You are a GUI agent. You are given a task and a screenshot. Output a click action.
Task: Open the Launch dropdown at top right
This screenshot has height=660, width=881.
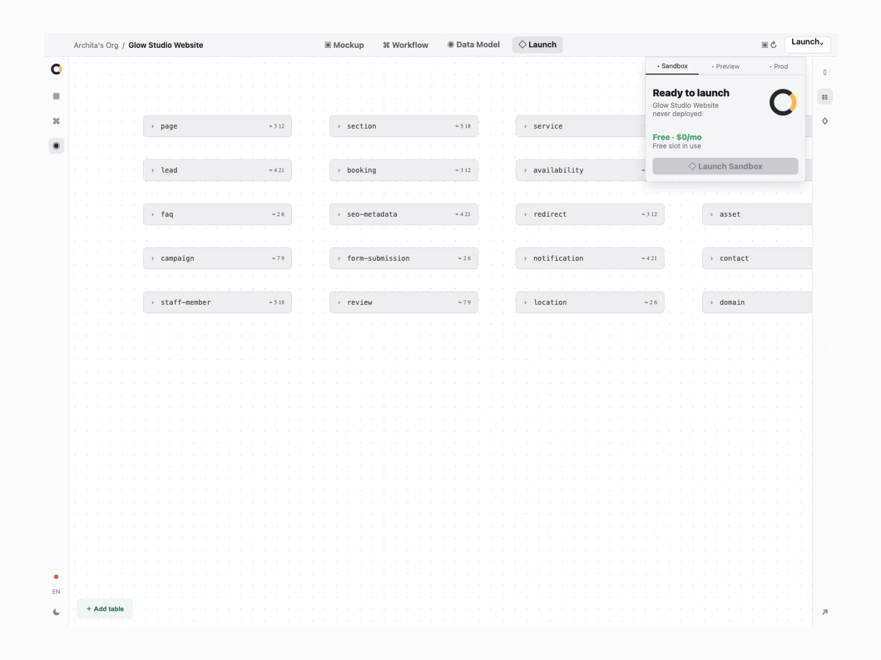tap(807, 43)
